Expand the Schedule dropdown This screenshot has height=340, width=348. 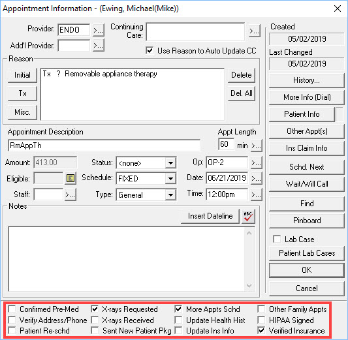pyautogui.click(x=170, y=178)
